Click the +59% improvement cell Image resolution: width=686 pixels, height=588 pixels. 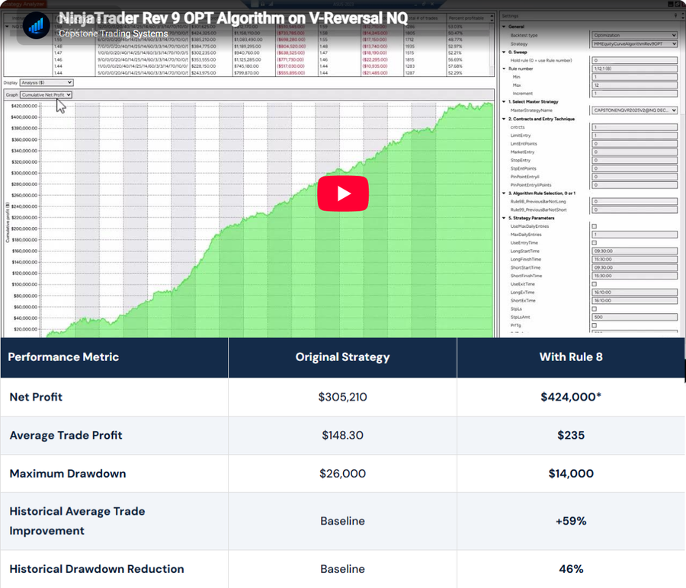(571, 521)
